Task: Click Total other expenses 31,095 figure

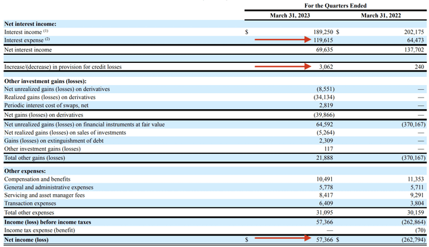Action: pos(324,212)
